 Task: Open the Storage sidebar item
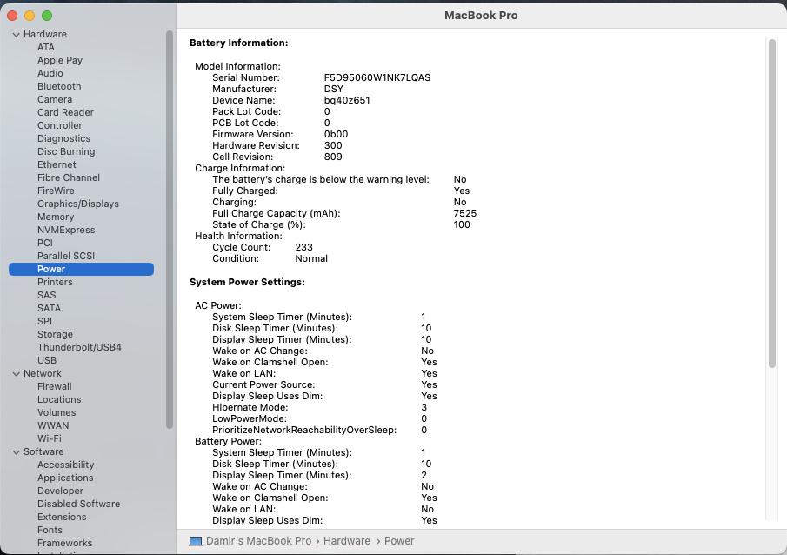click(55, 334)
